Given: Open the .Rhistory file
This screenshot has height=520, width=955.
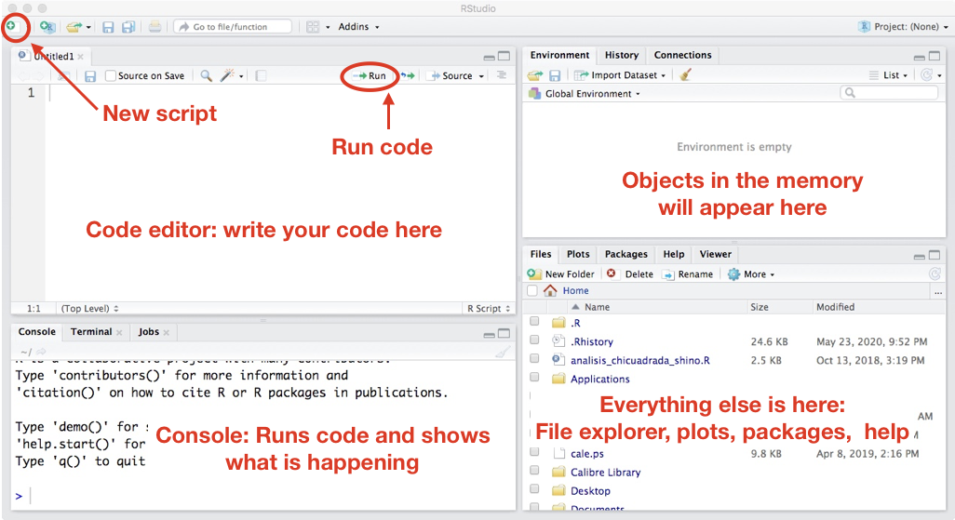Looking at the screenshot, I should 591,341.
